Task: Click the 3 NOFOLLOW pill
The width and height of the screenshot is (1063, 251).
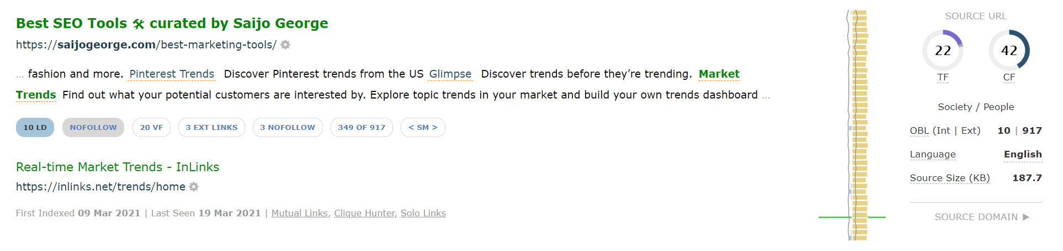Action: (x=288, y=127)
